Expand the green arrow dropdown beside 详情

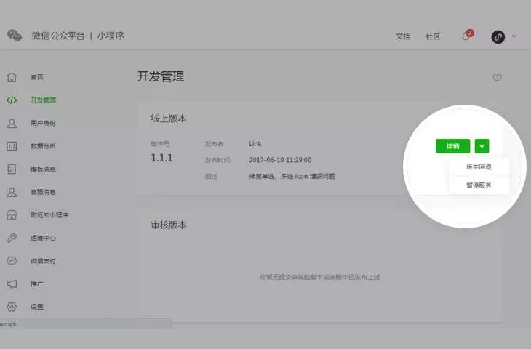(482, 146)
